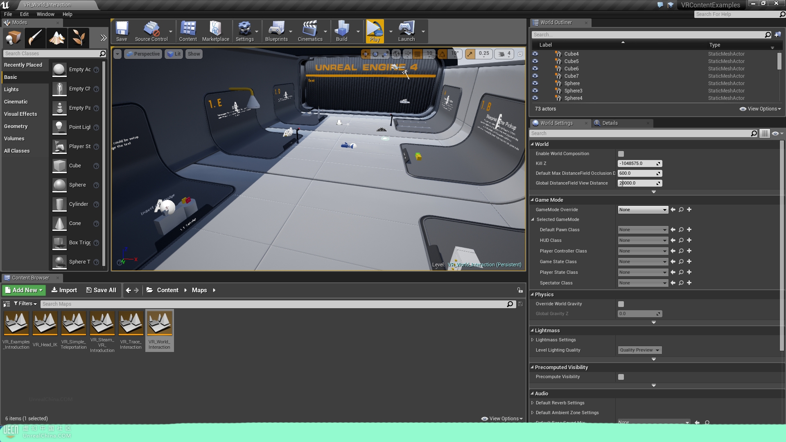The image size is (786, 442).
Task: Toggle the Content Browser lock icon
Action: click(x=520, y=290)
